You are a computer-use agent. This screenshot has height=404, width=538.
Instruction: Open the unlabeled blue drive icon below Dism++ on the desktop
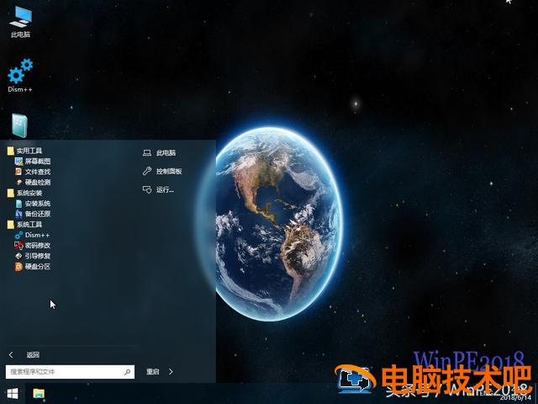(19, 125)
